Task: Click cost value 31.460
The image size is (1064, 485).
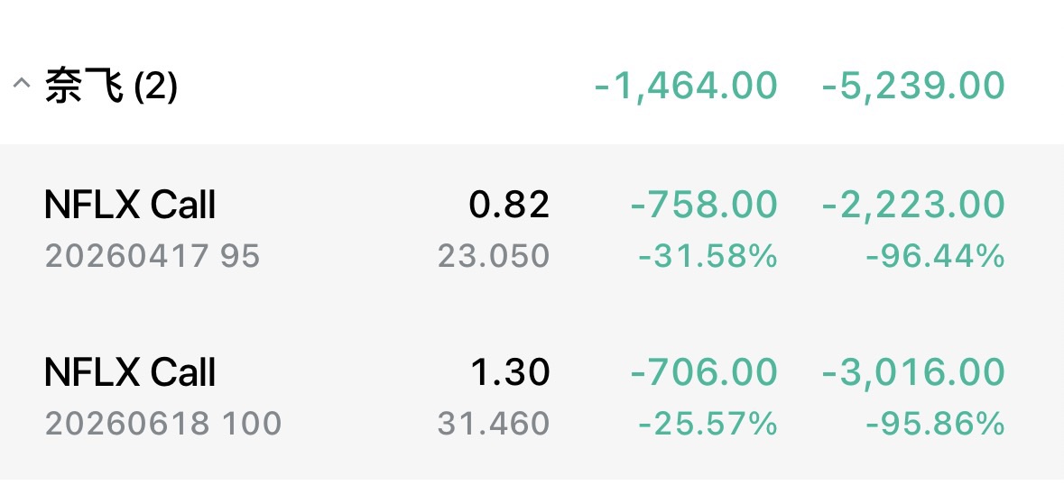Action: tap(494, 423)
